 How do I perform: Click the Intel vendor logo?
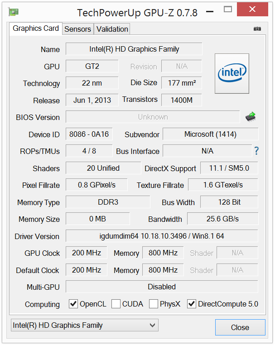pyautogui.click(x=232, y=73)
